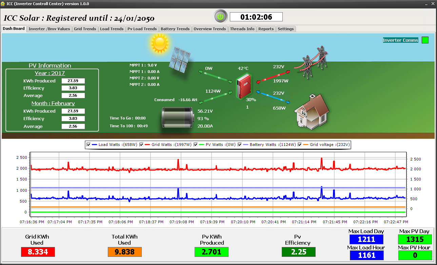Open the Inverter /Bmv Values tab

tap(49, 29)
